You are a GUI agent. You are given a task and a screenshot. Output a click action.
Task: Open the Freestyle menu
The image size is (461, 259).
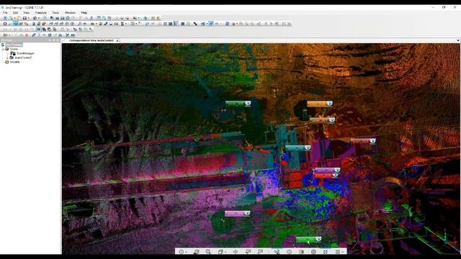pos(40,13)
